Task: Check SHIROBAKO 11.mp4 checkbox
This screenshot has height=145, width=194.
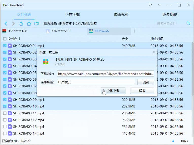Action: tap(5, 113)
